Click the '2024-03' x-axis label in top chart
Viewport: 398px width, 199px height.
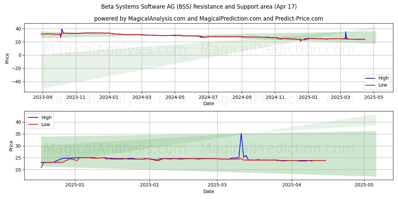point(142,98)
